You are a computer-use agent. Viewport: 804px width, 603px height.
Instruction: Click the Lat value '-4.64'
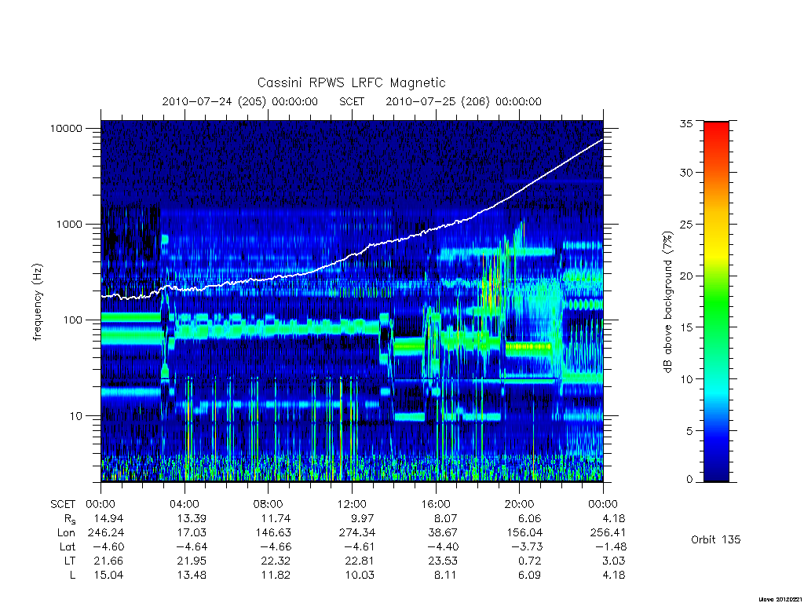pyautogui.click(x=191, y=546)
